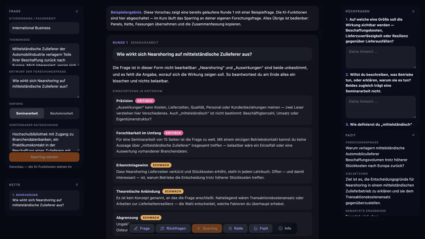This screenshot has height=239, width=425.
Task: Open the Frage panel from bottom toolbar
Action: [142, 228]
